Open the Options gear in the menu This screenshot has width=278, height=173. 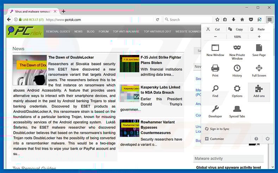tap(237, 91)
